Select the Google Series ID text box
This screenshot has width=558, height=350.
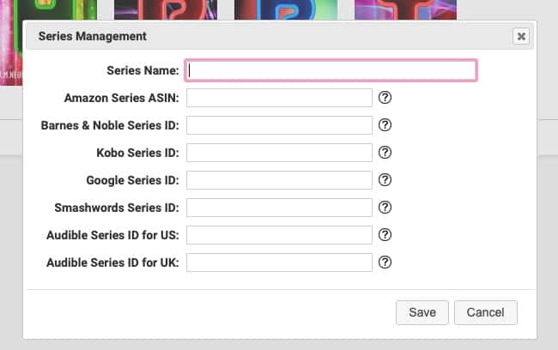(x=279, y=180)
